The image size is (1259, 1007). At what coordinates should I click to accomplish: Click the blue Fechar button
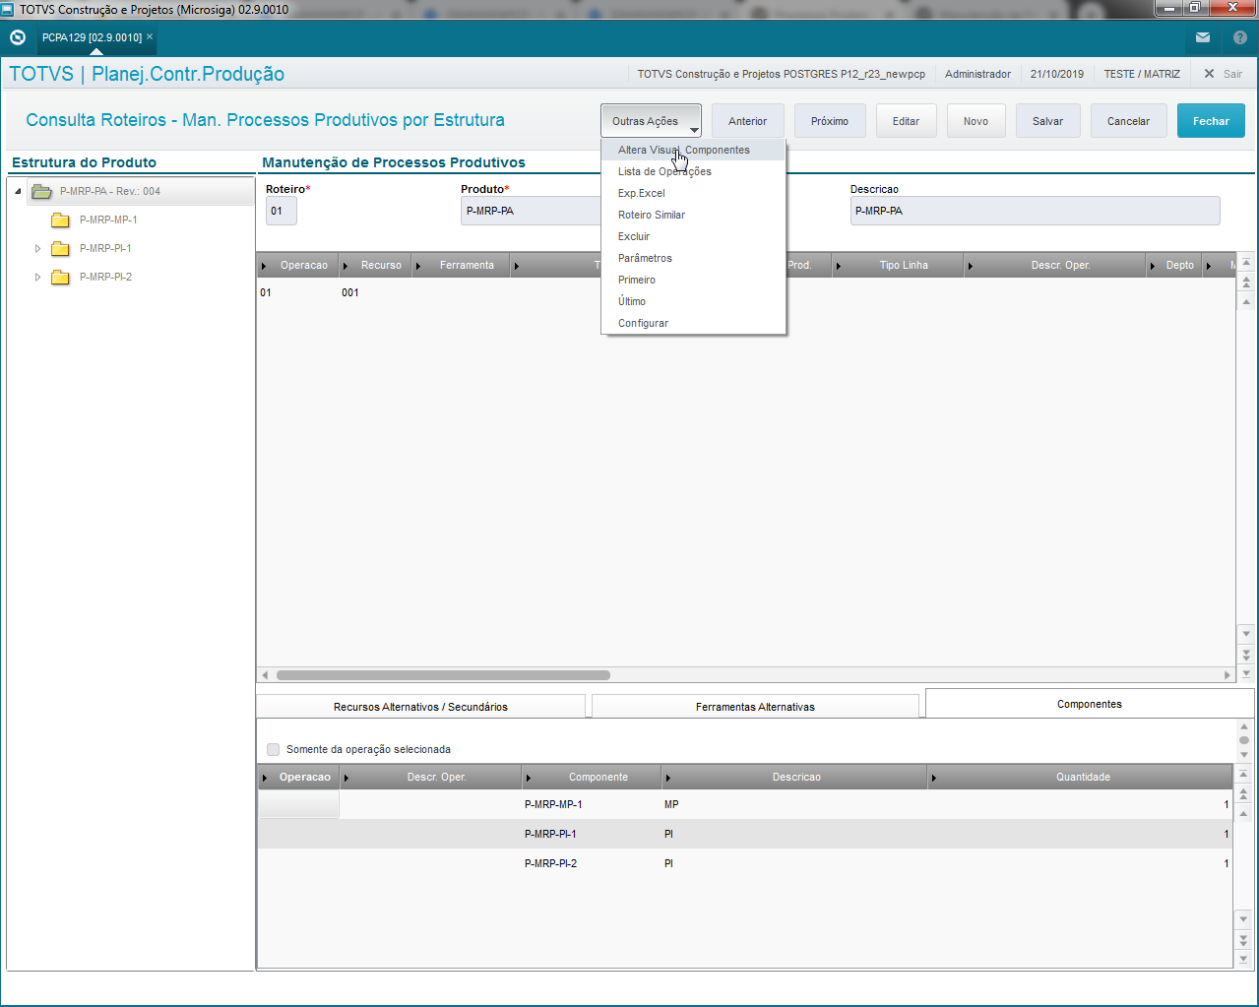click(1211, 121)
